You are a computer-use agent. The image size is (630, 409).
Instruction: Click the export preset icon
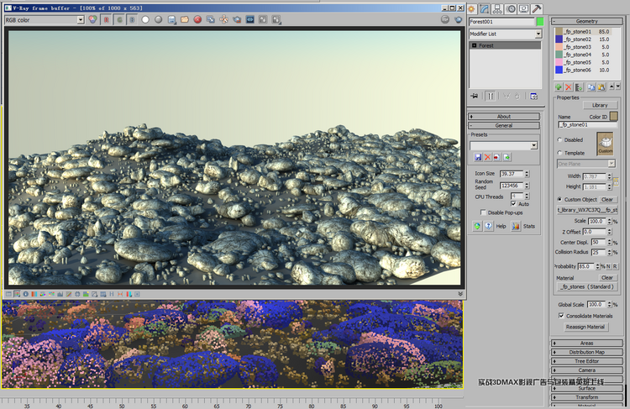point(507,157)
